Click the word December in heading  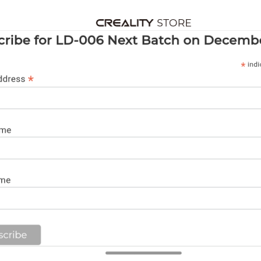point(232,41)
